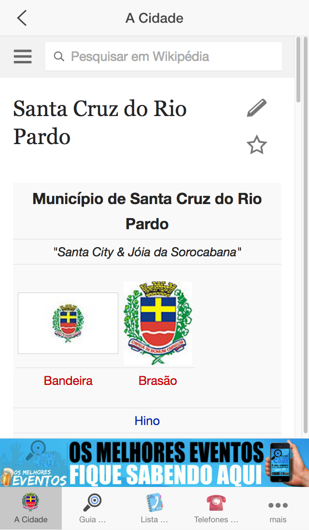Switch to the Guia tab
This screenshot has width=309, height=530.
(93, 508)
